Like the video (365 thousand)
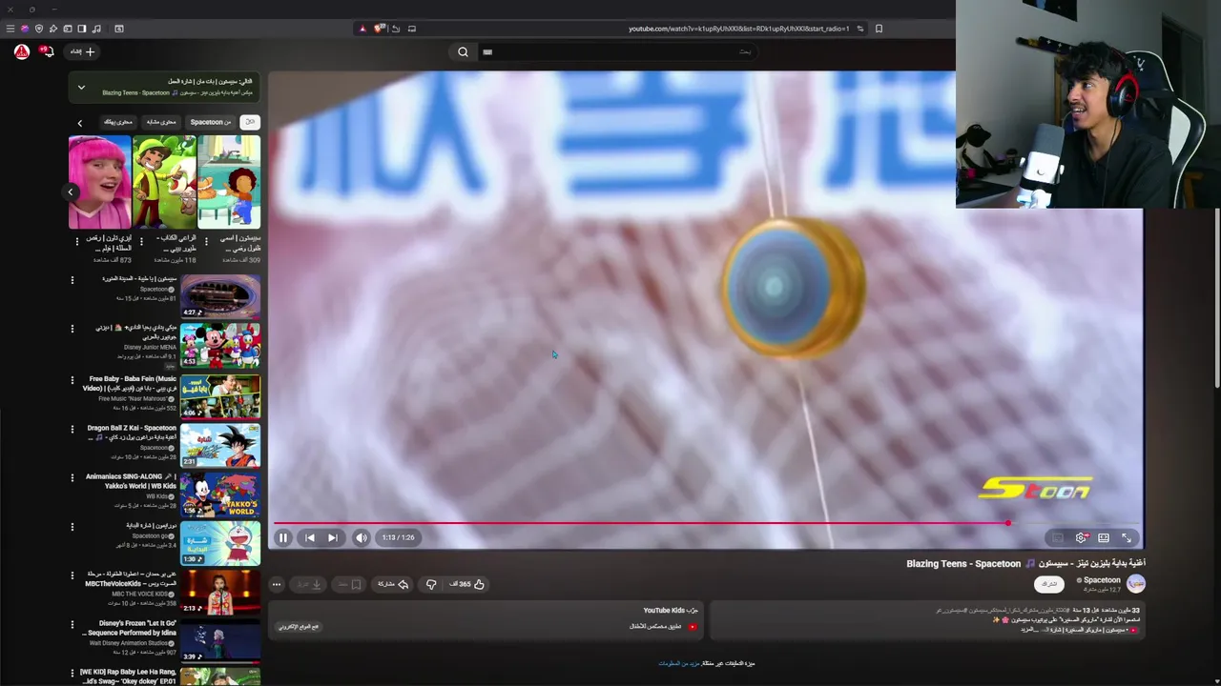1221x686 pixels. click(x=467, y=584)
